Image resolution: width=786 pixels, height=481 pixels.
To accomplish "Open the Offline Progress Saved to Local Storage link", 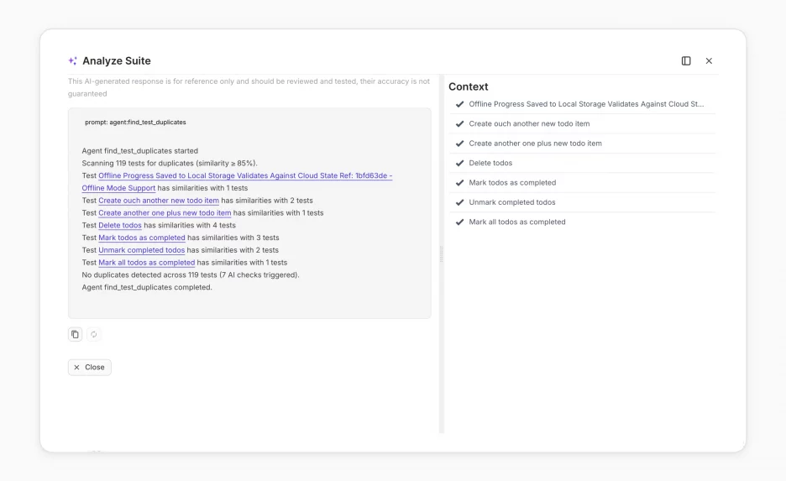I will [237, 181].
